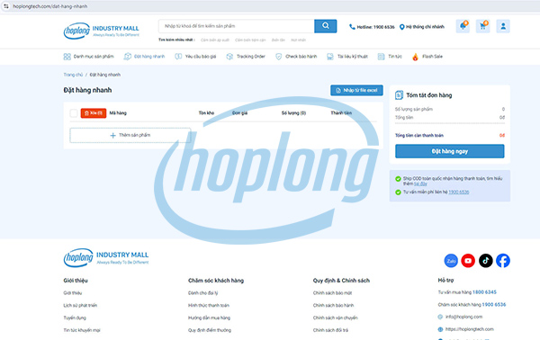Click the Check bảo hành shield icon
Viewport: 540px width, 340px height.
click(279, 57)
